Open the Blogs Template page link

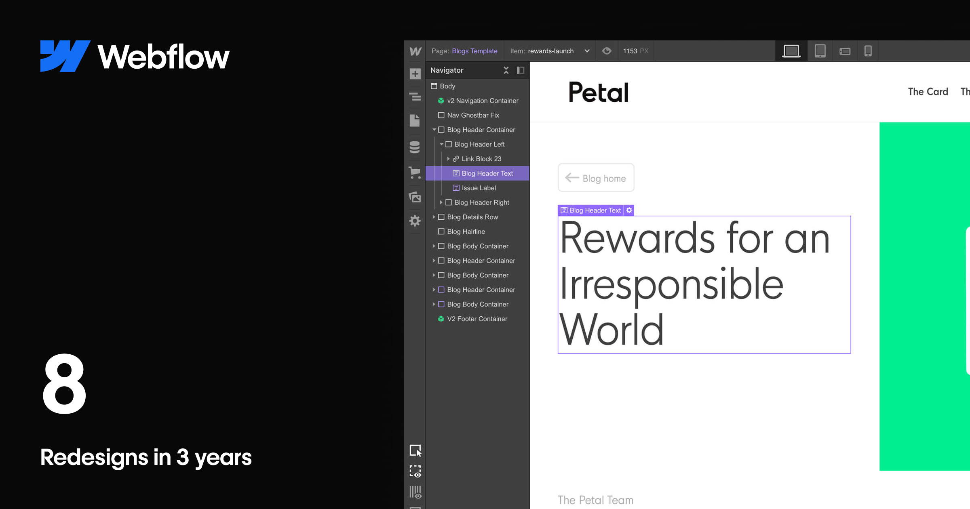pyautogui.click(x=475, y=51)
